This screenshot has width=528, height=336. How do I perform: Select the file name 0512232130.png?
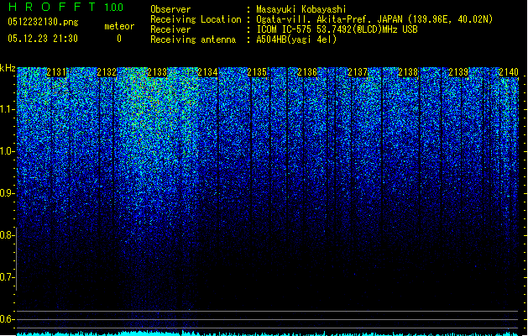[x=43, y=22]
